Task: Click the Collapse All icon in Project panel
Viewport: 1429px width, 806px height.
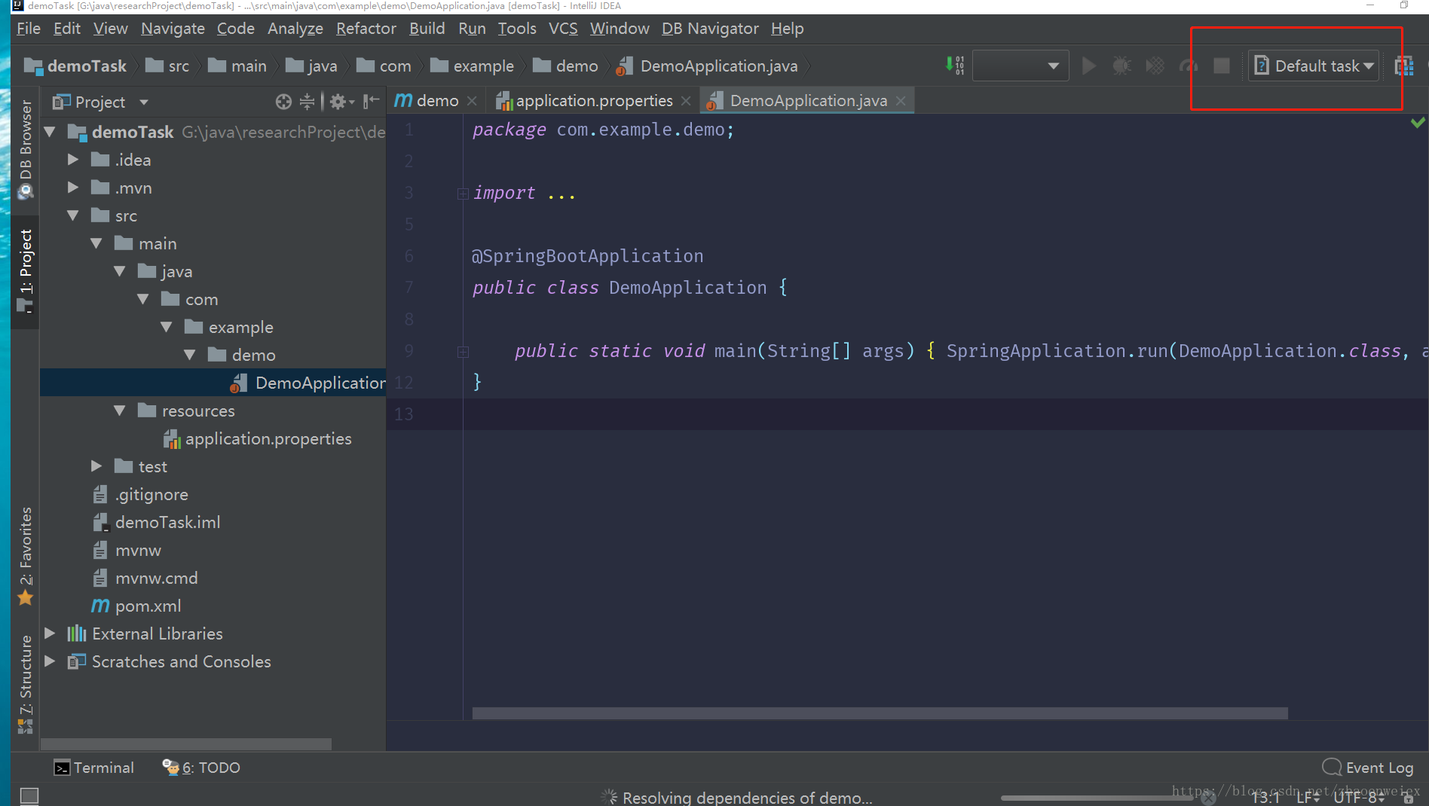Action: [307, 102]
